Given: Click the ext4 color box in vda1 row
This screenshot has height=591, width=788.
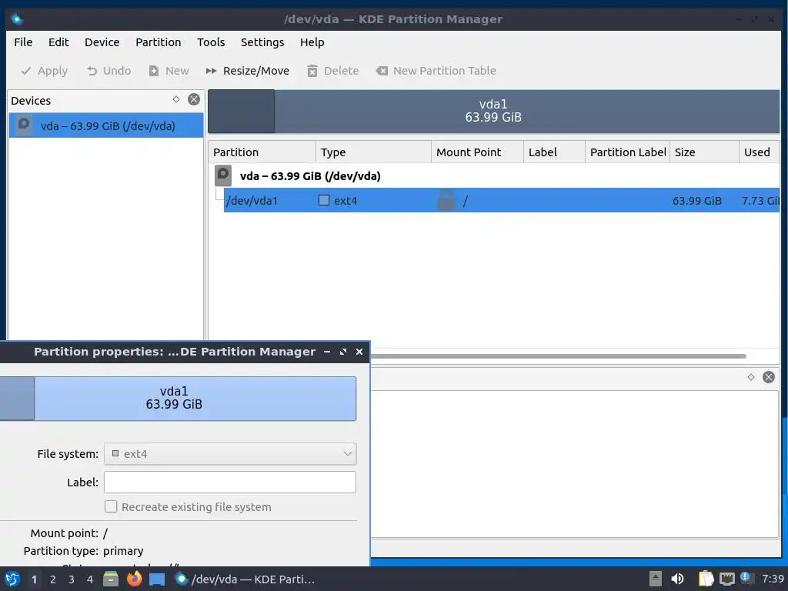Looking at the screenshot, I should 324,201.
